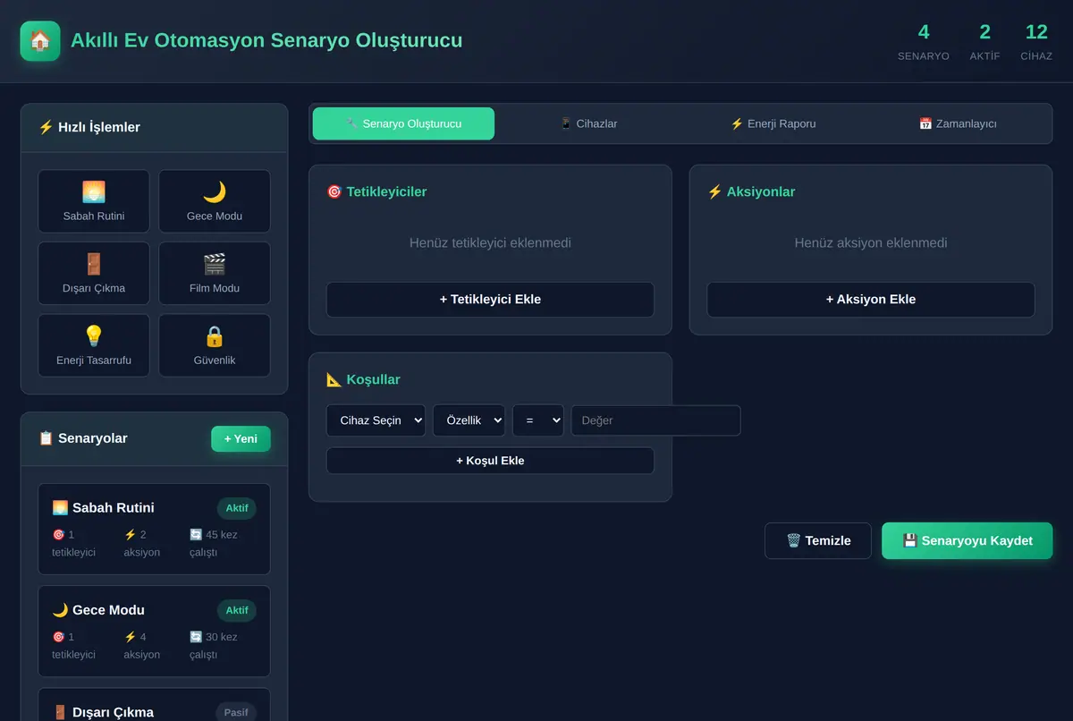
Task: Click the Güvenlik padlock quick action
Action: (x=215, y=345)
